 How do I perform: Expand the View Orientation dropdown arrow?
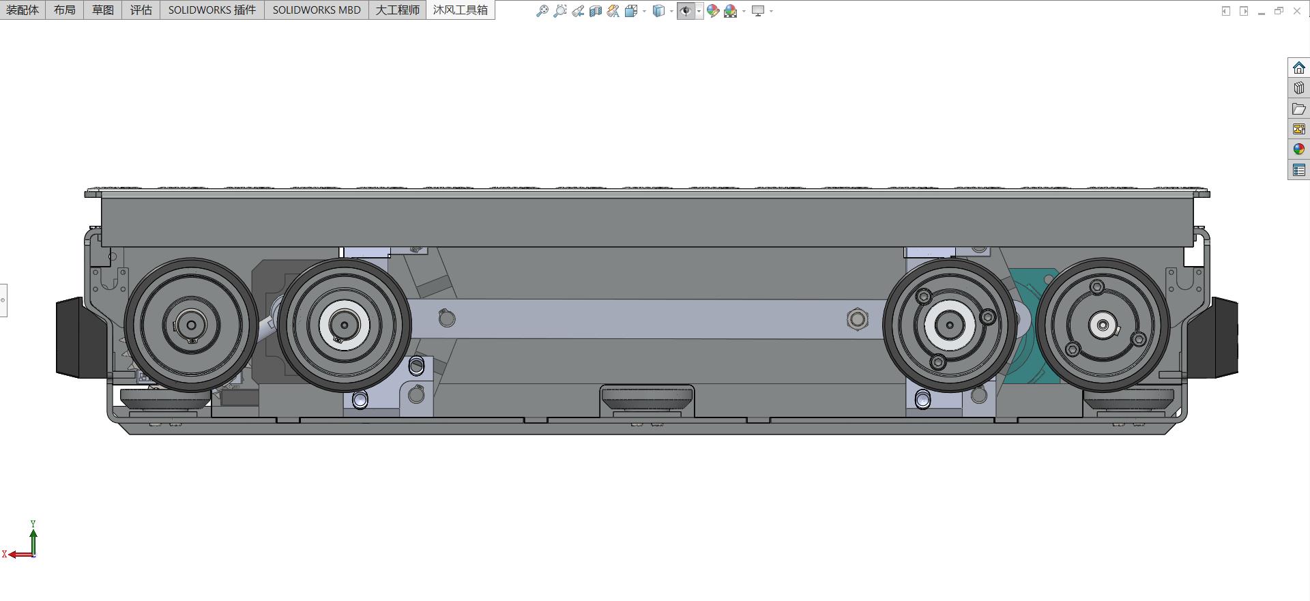point(644,11)
